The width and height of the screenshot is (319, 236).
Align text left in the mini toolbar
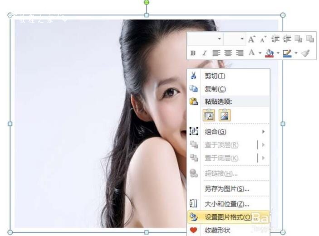(216, 53)
